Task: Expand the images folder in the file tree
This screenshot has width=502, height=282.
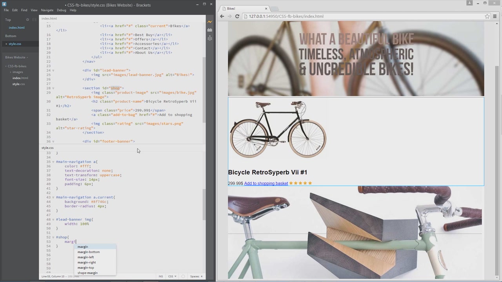Action: pyautogui.click(x=11, y=72)
